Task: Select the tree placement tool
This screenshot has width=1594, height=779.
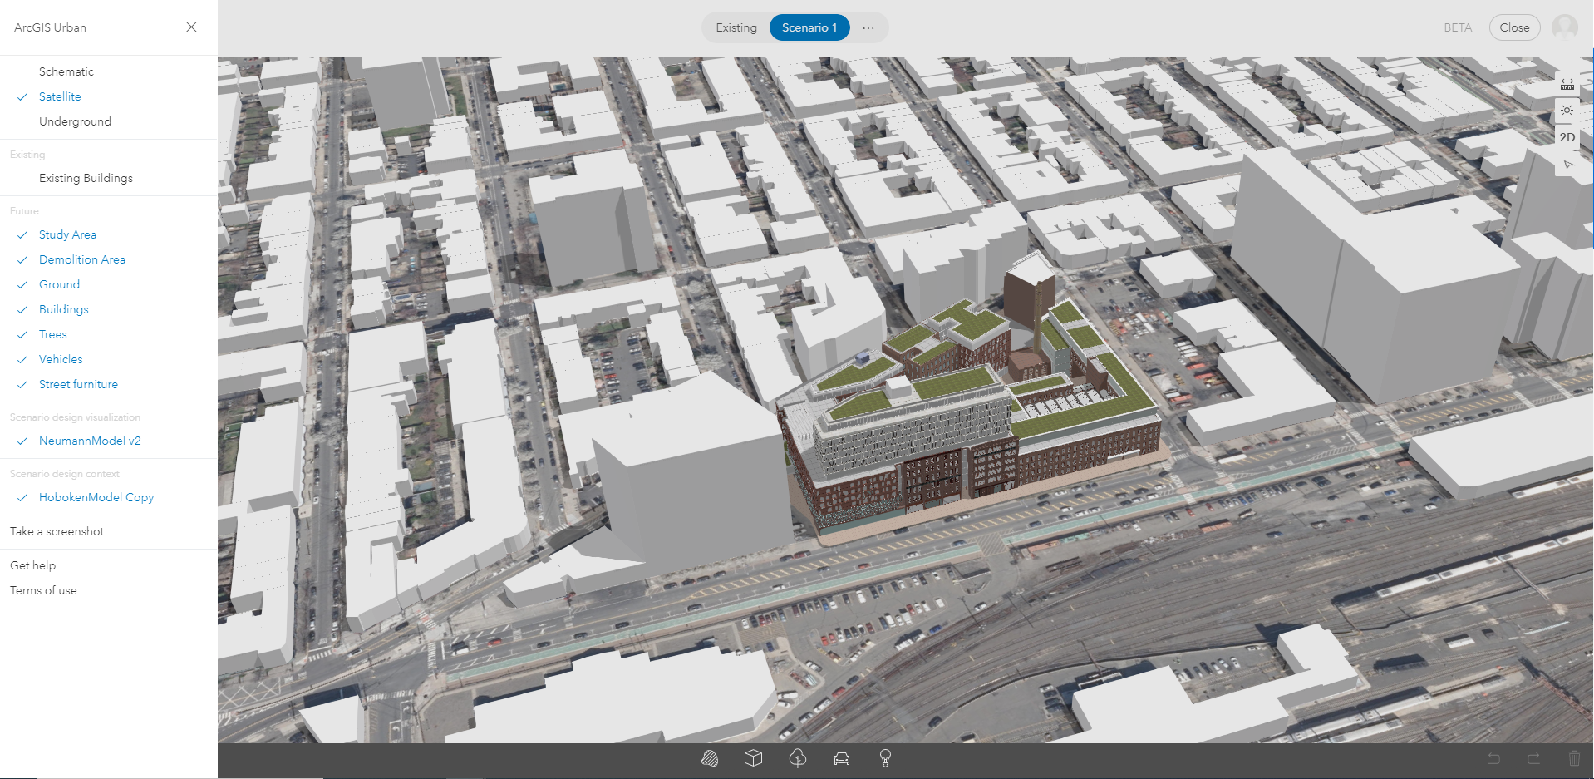Action: [x=798, y=758]
